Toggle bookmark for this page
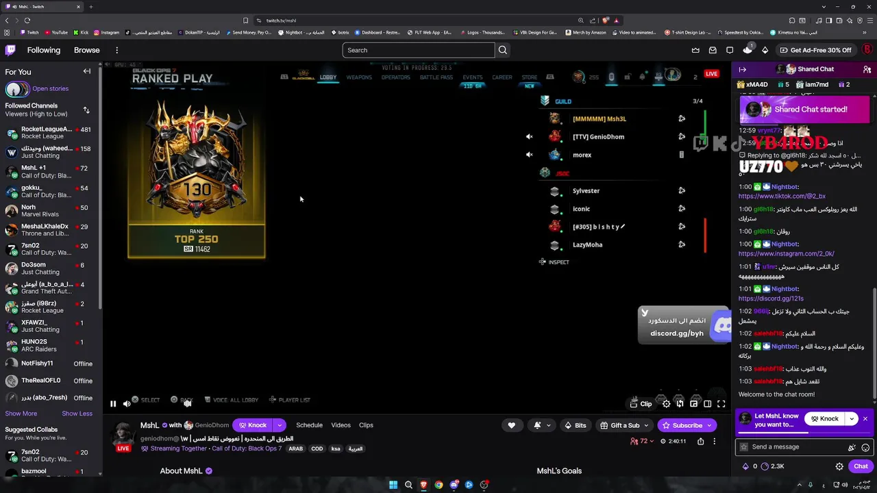The image size is (877, 493). [245, 20]
